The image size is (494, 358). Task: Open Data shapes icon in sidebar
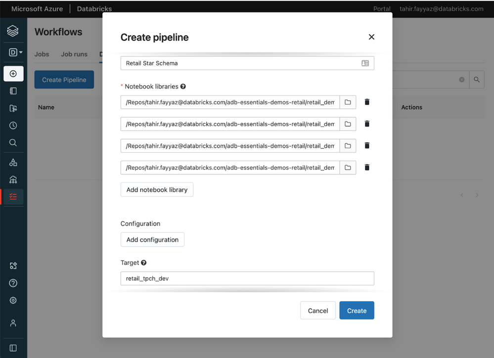click(13, 162)
